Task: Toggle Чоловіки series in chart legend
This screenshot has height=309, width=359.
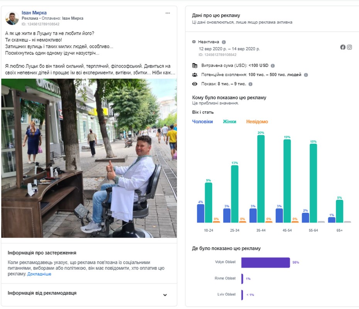Action: click(x=202, y=122)
